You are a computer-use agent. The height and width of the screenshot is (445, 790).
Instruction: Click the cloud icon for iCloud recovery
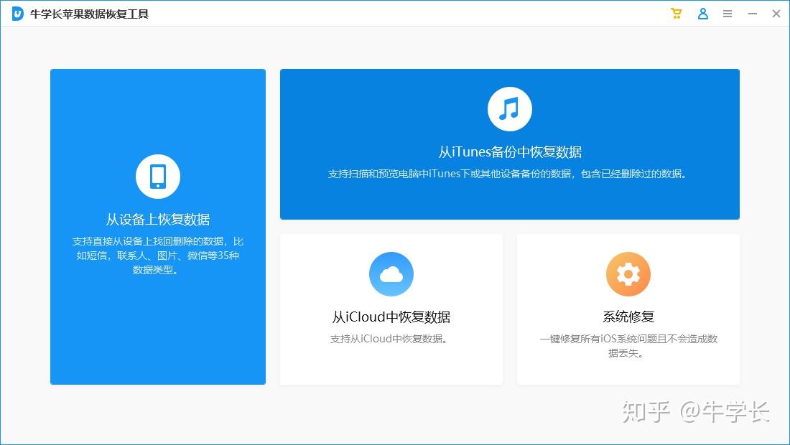pyautogui.click(x=391, y=274)
